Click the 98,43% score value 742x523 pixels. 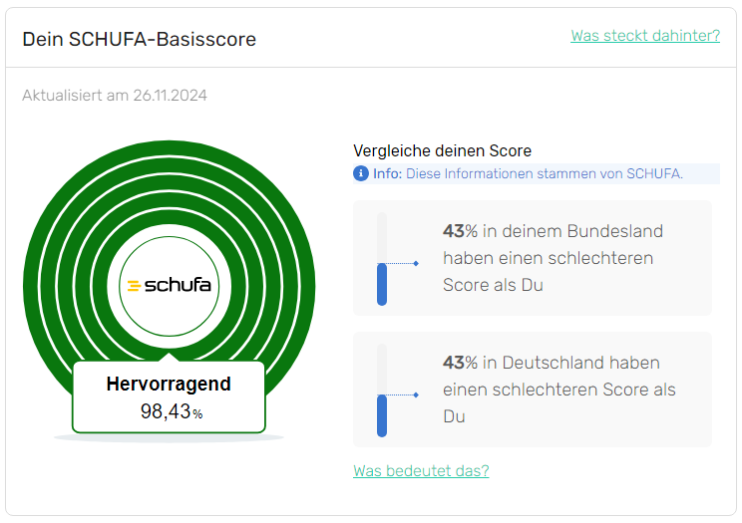[168, 411]
